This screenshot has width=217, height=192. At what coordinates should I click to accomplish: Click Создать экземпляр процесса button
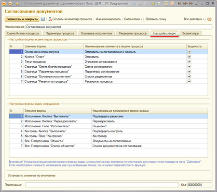coord(70,19)
